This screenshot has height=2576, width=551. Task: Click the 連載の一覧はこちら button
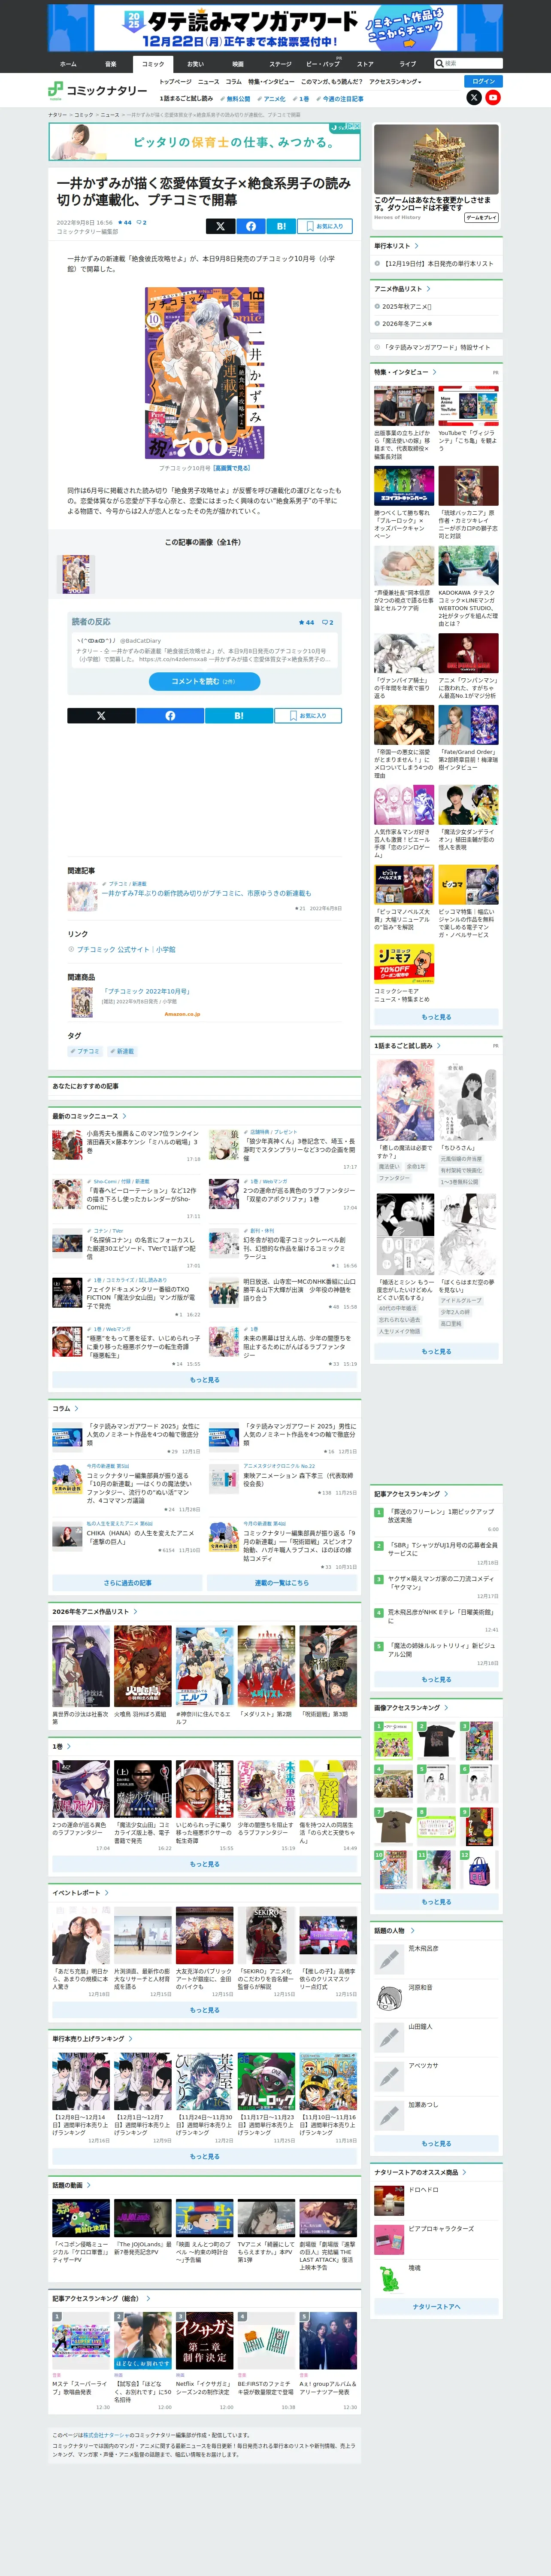coord(282,1583)
